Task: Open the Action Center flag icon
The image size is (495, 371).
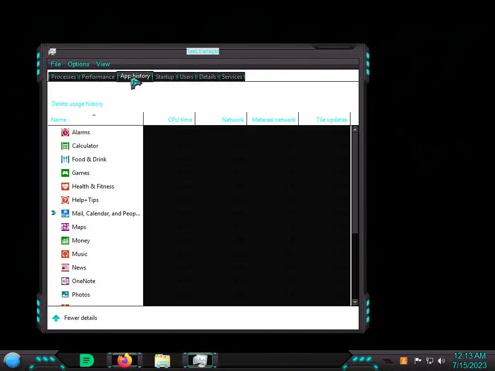Action: click(418, 360)
